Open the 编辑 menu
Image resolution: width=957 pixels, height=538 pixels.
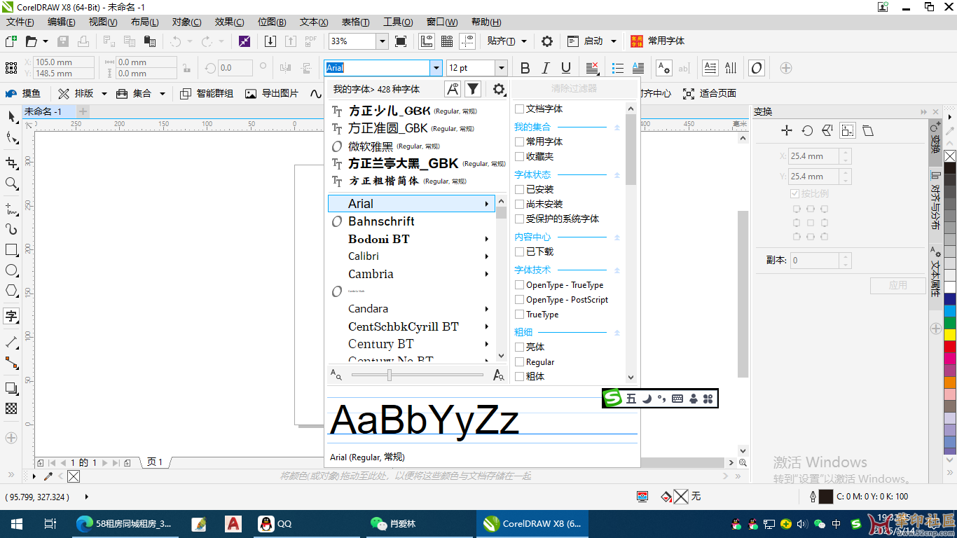tap(61, 22)
